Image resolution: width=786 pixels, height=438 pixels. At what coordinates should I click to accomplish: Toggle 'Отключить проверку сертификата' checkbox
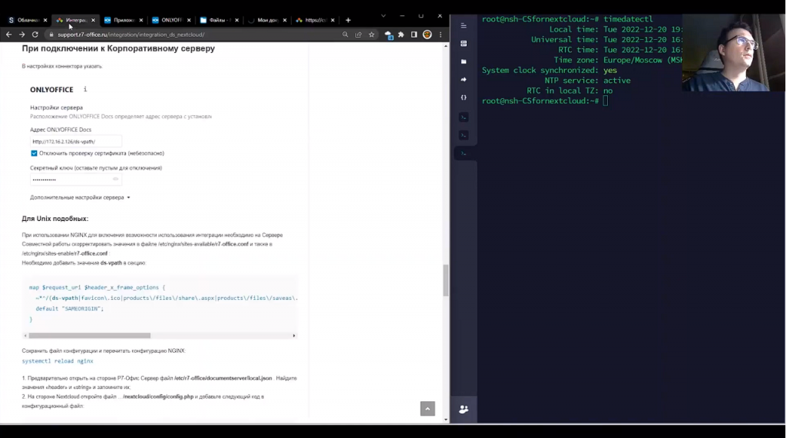(x=34, y=153)
